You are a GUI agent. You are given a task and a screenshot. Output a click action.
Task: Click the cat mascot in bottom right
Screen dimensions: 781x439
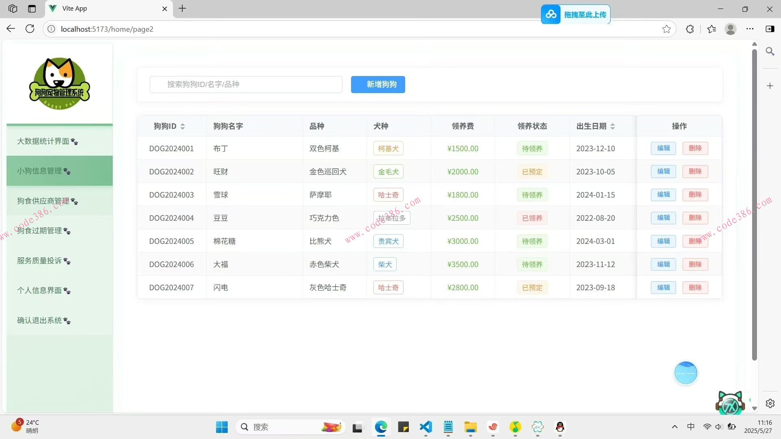730,402
